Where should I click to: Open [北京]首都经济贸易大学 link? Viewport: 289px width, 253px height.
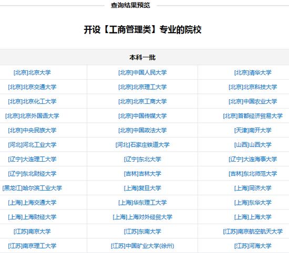[253, 116]
